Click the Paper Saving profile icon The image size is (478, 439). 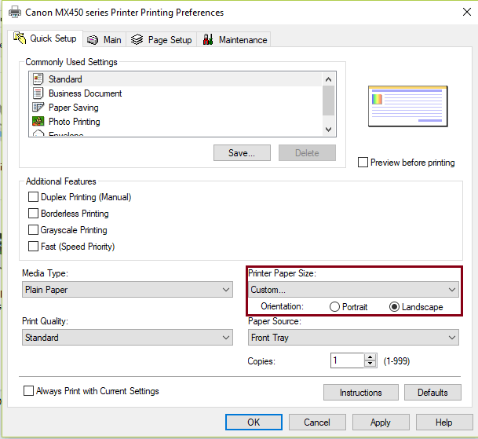[38, 107]
